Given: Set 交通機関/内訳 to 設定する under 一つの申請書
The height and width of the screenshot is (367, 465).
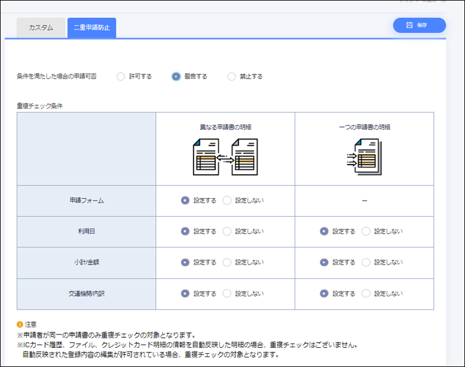Looking at the screenshot, I should (x=324, y=293).
